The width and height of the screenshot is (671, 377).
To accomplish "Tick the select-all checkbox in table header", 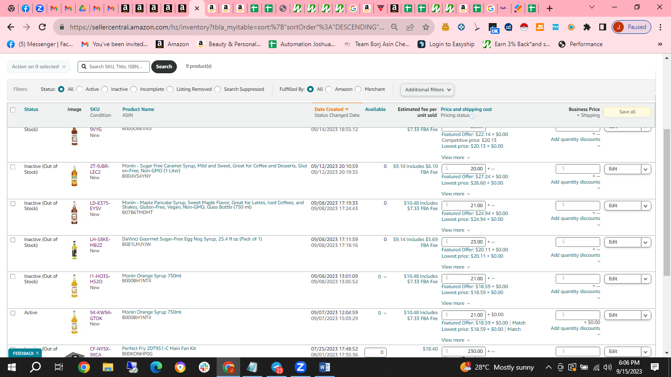I will [x=13, y=110].
